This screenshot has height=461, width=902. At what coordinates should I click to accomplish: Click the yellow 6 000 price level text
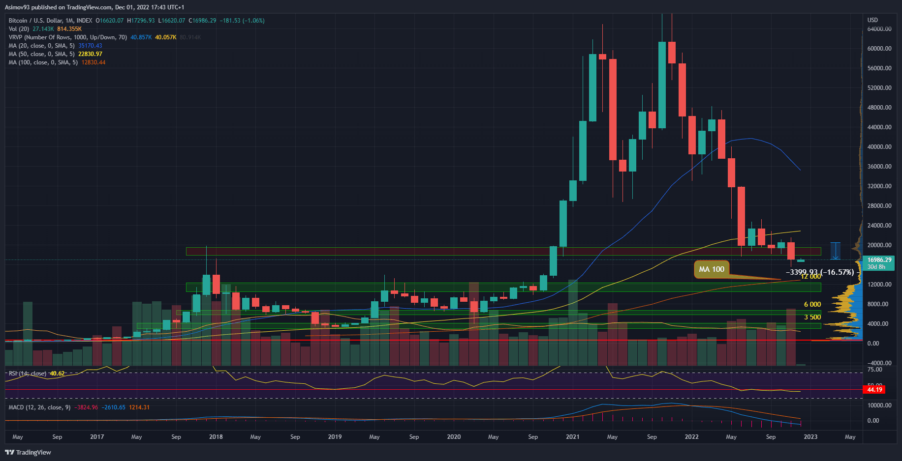click(812, 305)
